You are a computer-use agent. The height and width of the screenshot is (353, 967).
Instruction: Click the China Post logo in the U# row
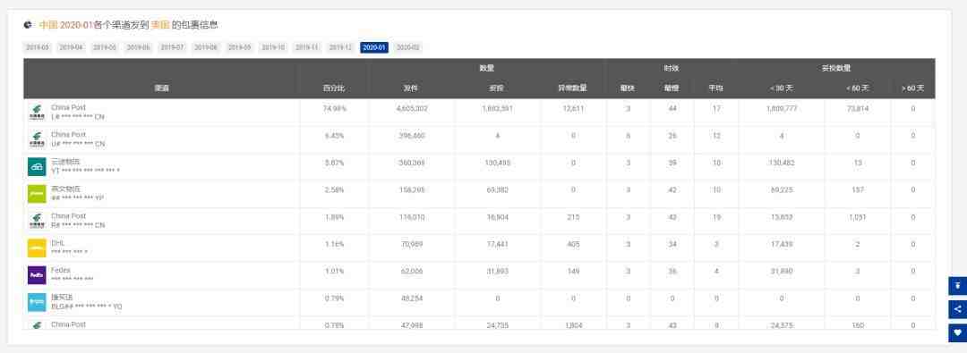click(x=37, y=139)
